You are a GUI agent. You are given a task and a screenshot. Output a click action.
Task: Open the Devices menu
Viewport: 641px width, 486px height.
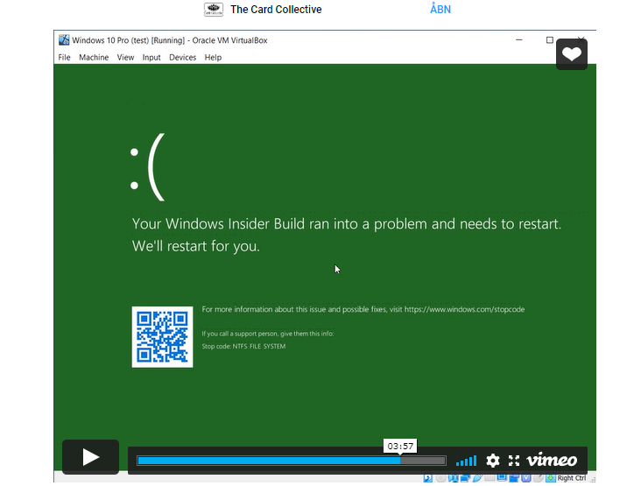click(x=183, y=57)
